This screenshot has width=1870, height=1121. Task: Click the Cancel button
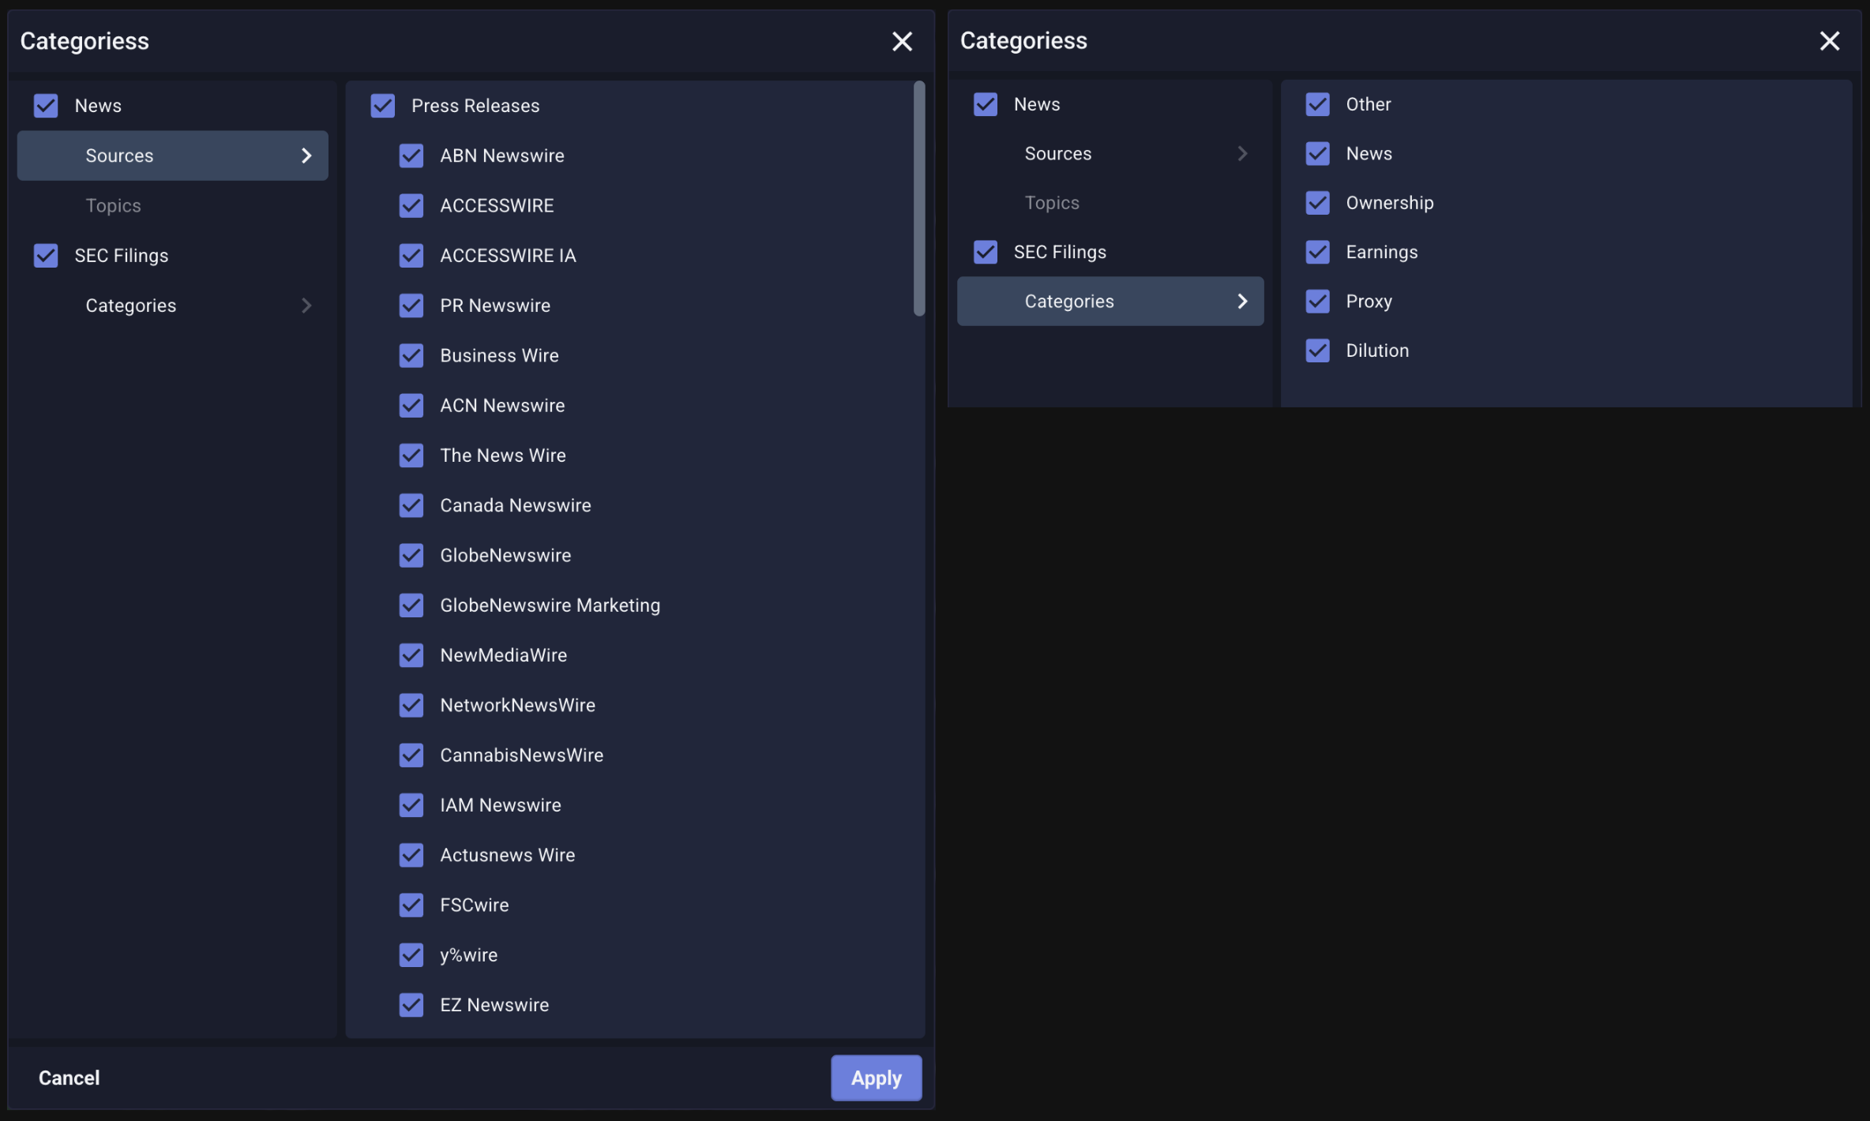click(69, 1078)
